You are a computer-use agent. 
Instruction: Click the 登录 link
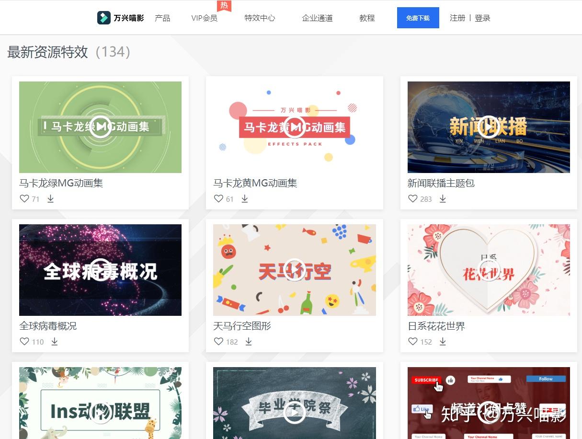click(482, 18)
